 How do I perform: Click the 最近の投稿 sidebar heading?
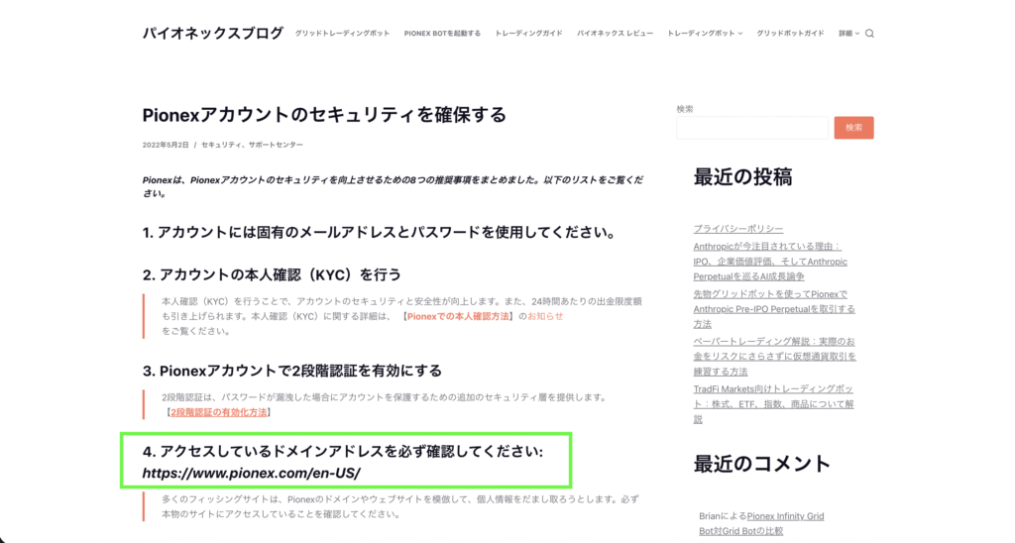(742, 176)
